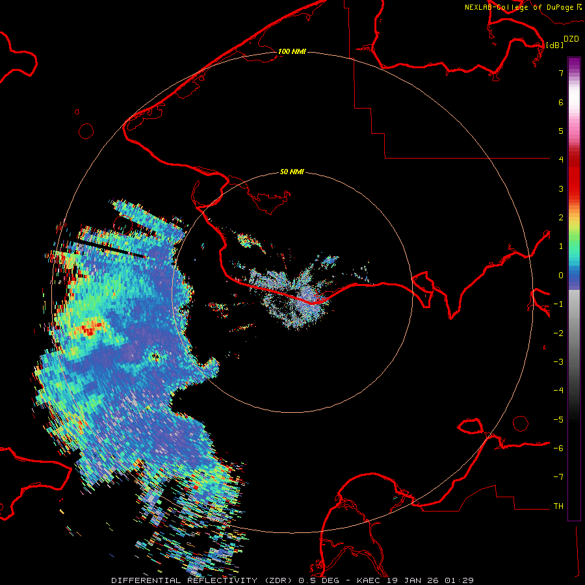Click the '2' value on the color scale
The height and width of the screenshot is (585, 585).
coord(561,218)
